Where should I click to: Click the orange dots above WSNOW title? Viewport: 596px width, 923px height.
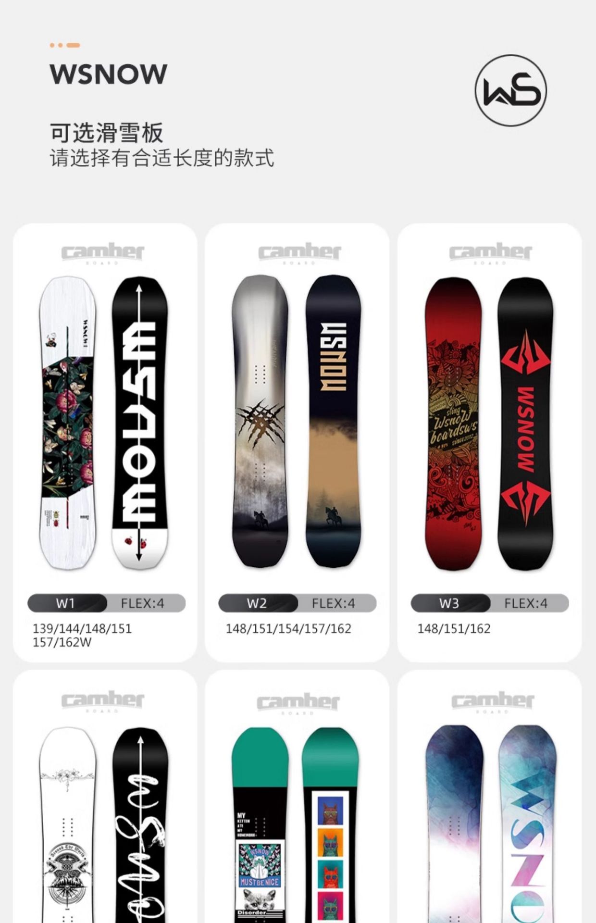coord(64,45)
